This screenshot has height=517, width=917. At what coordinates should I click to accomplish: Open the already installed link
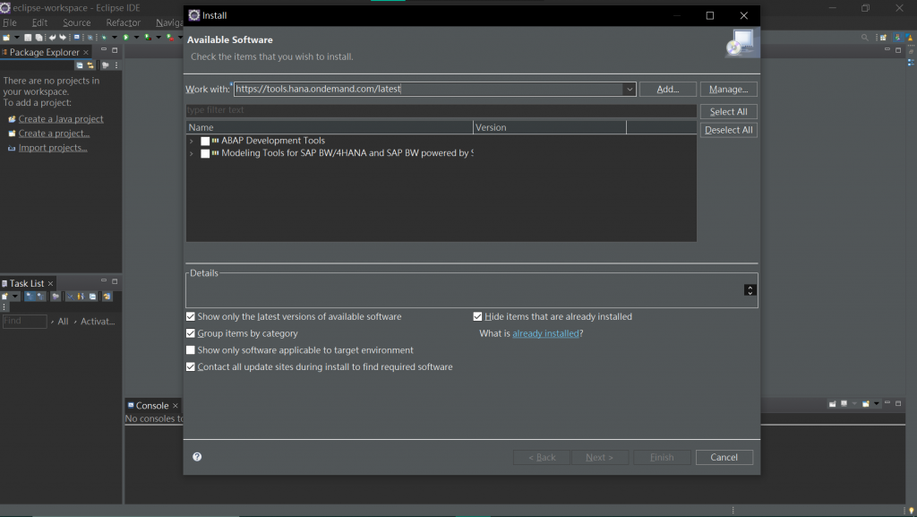pyautogui.click(x=545, y=333)
